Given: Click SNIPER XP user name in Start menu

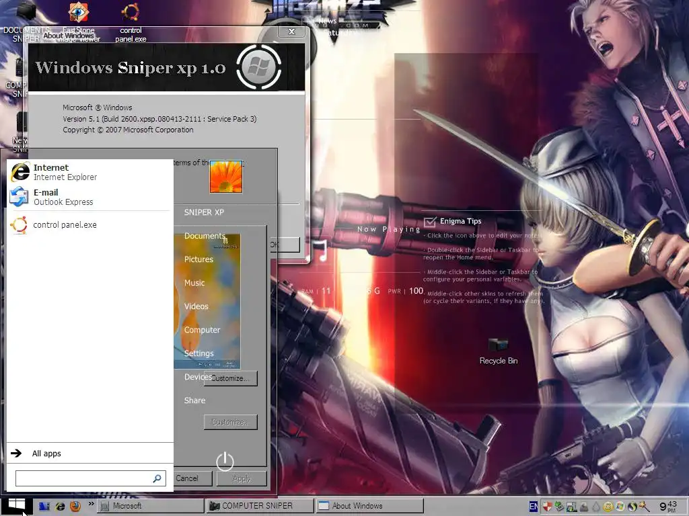Looking at the screenshot, I should click(204, 212).
